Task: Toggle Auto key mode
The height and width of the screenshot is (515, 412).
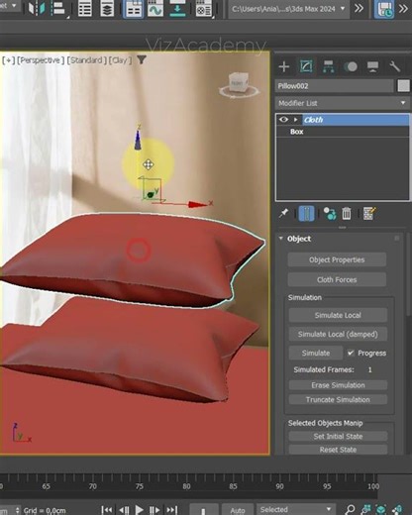Action: (238, 510)
